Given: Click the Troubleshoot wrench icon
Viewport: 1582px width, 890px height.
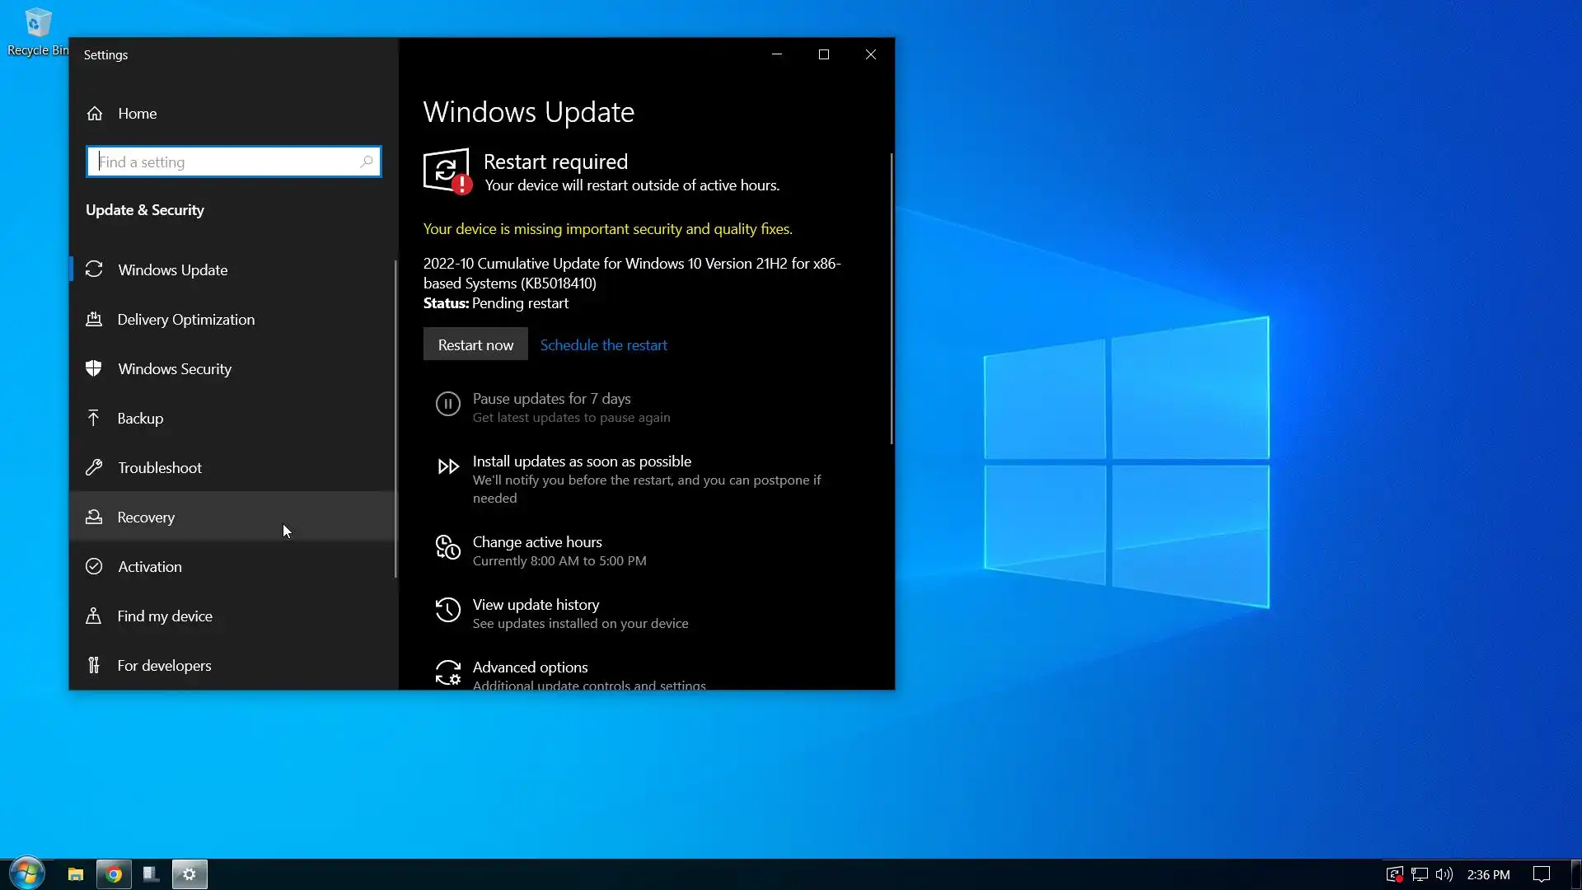Looking at the screenshot, I should pyautogui.click(x=94, y=467).
